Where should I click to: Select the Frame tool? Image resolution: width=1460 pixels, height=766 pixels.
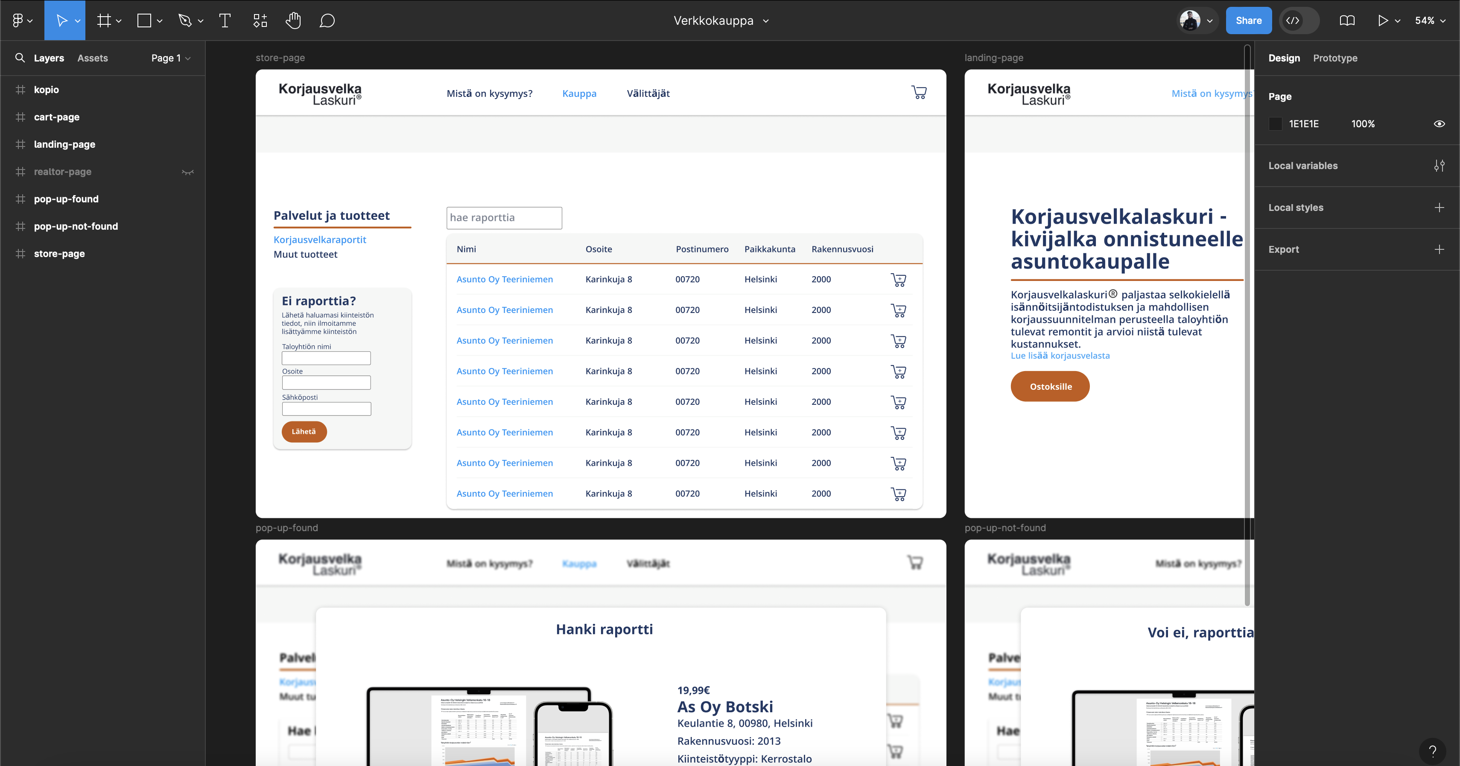[x=104, y=20]
